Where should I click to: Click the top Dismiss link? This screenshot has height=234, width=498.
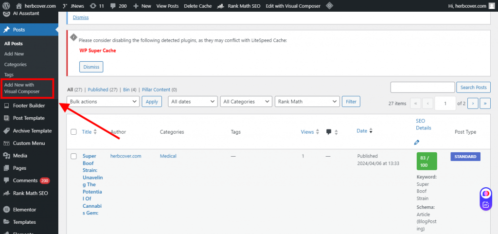(81, 18)
